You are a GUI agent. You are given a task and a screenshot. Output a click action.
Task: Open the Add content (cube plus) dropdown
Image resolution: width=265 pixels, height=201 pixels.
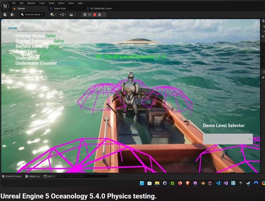(53, 15)
